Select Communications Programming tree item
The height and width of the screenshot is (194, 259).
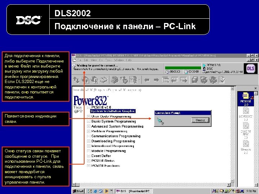tap(116, 136)
